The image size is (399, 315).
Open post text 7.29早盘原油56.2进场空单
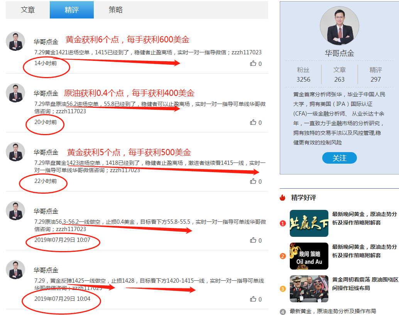pyautogui.click(x=150, y=108)
